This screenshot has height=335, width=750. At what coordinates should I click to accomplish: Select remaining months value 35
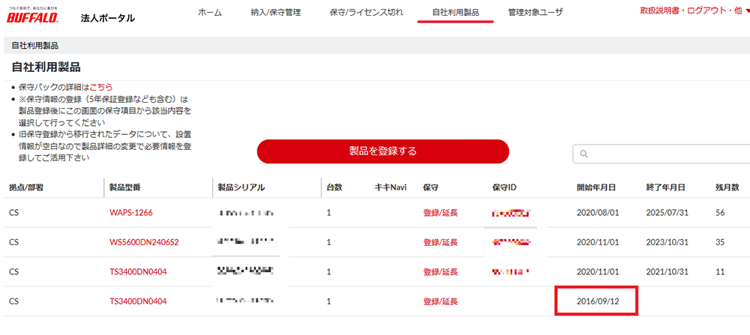click(720, 242)
